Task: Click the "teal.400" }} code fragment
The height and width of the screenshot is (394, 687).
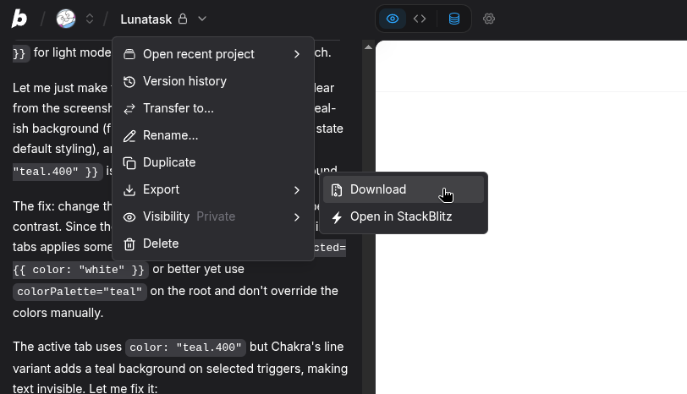Action: point(58,171)
